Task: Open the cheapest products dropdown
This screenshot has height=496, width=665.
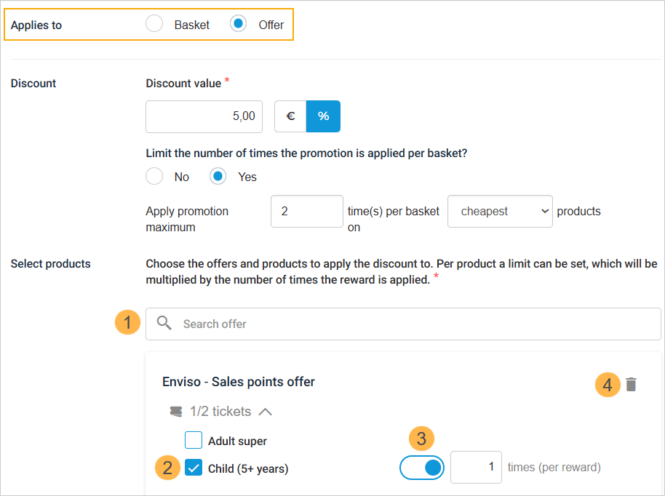Action: [x=500, y=212]
